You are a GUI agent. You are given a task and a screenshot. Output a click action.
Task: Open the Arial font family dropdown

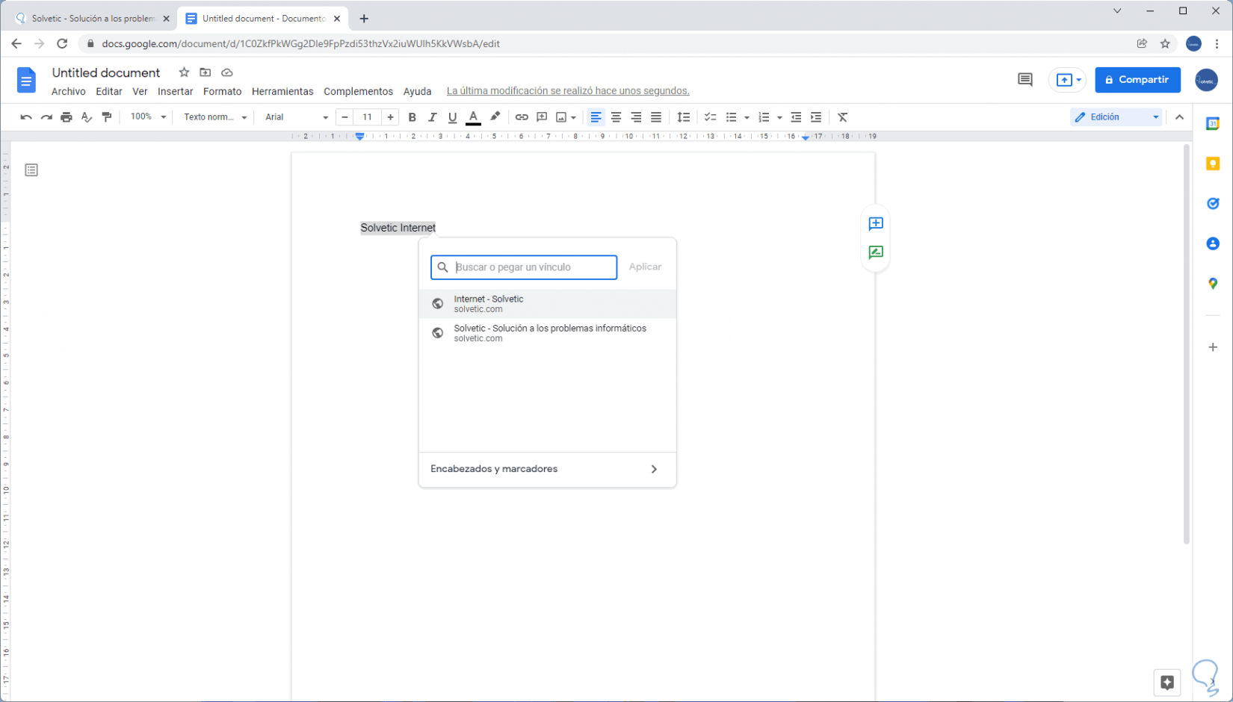297,117
